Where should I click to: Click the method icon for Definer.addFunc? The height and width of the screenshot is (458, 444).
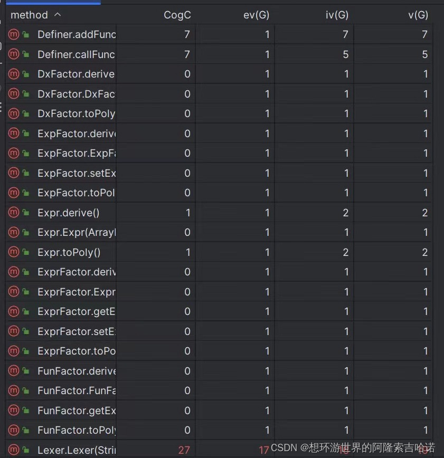click(13, 34)
